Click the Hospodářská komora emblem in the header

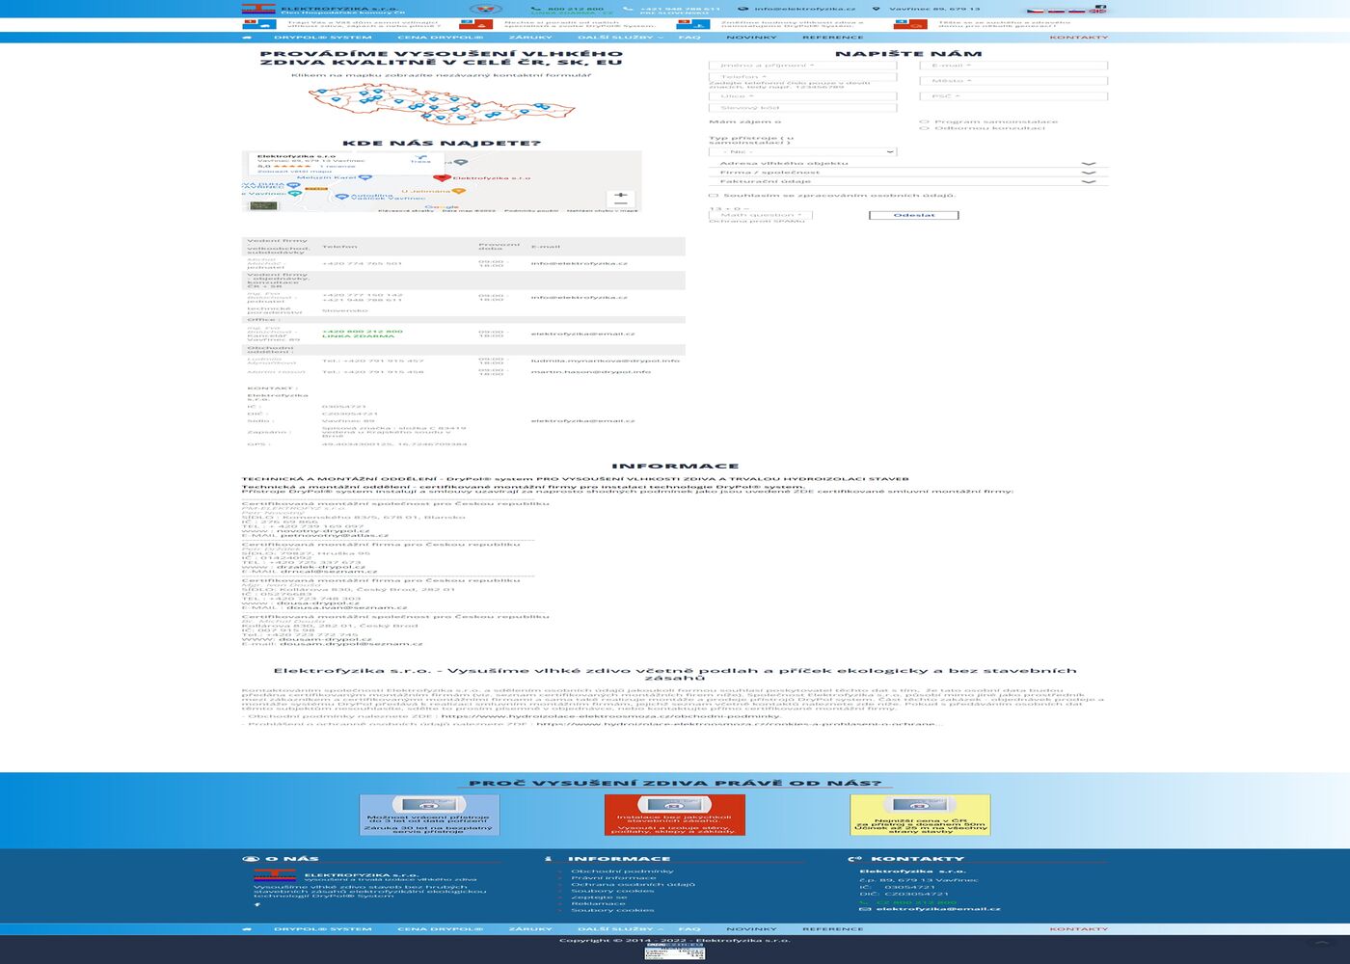pos(485,10)
